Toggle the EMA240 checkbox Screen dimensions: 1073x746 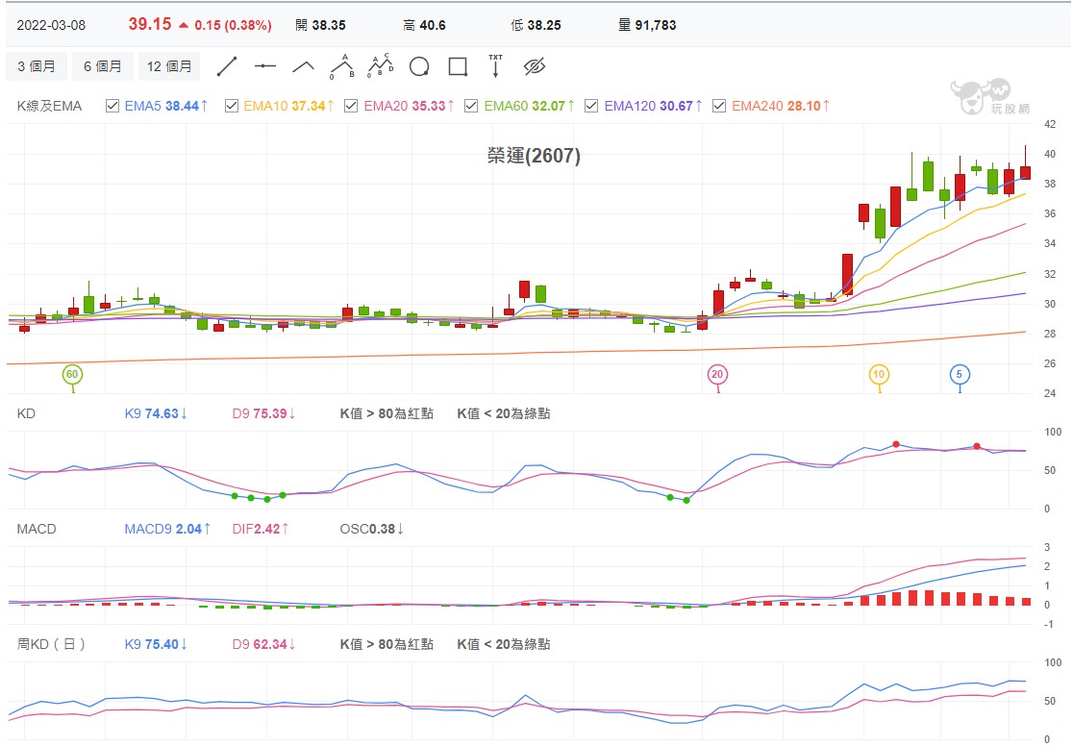[x=719, y=106]
